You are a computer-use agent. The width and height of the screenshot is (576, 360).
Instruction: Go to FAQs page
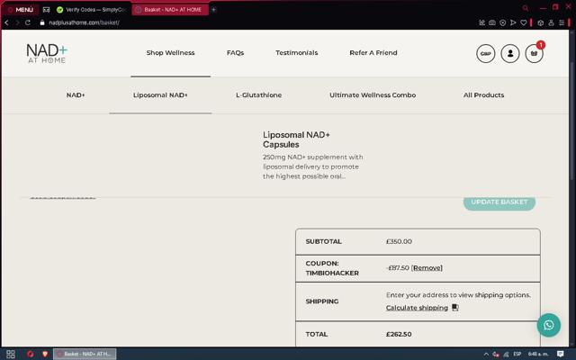pyautogui.click(x=235, y=52)
